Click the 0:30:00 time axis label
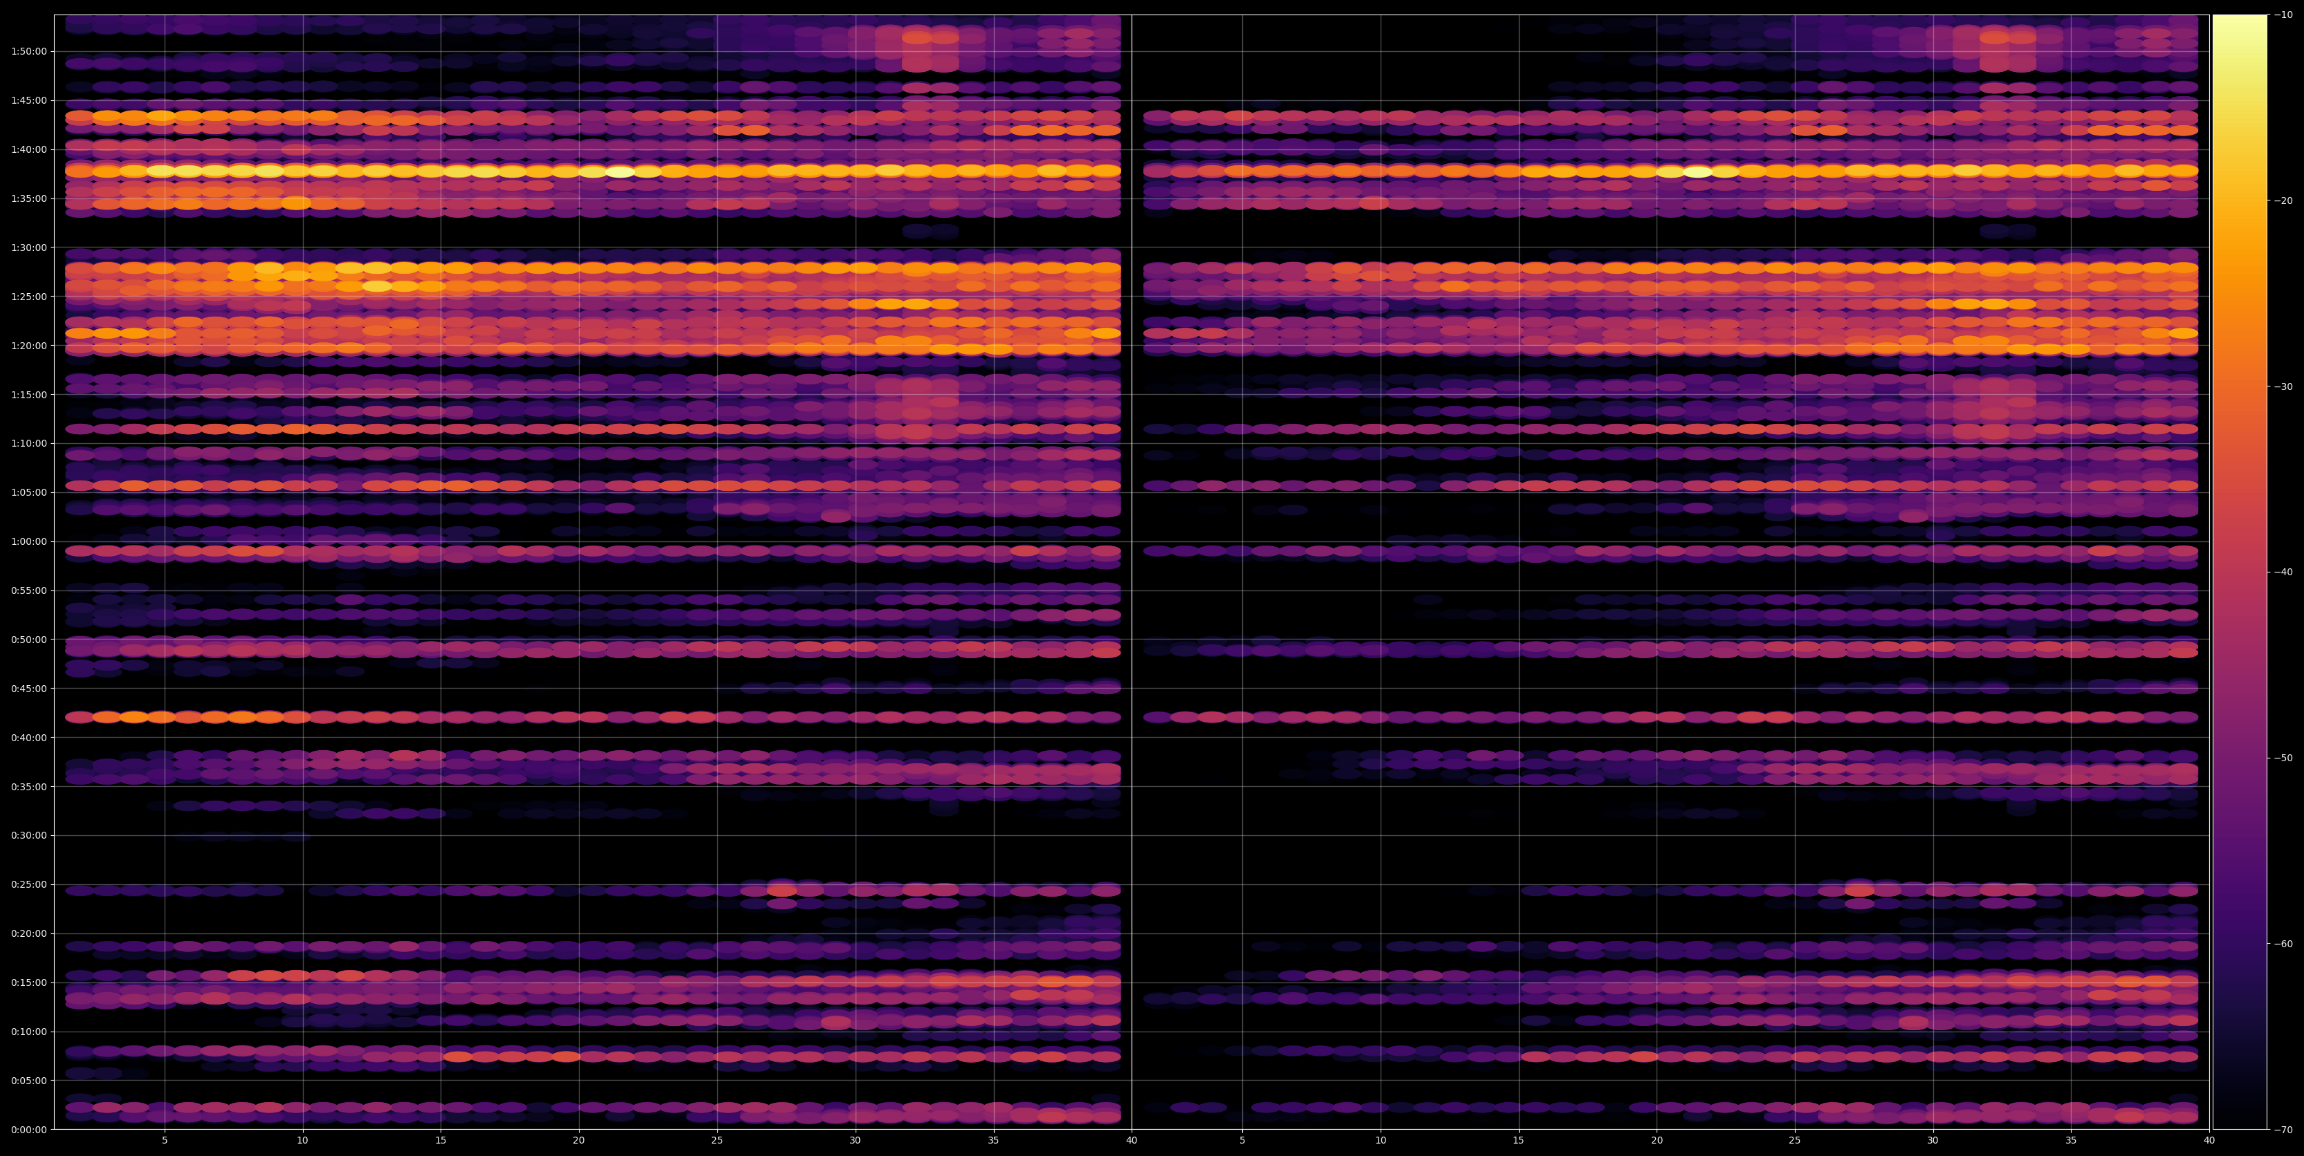This screenshot has height=1156, width=2304. [28, 835]
